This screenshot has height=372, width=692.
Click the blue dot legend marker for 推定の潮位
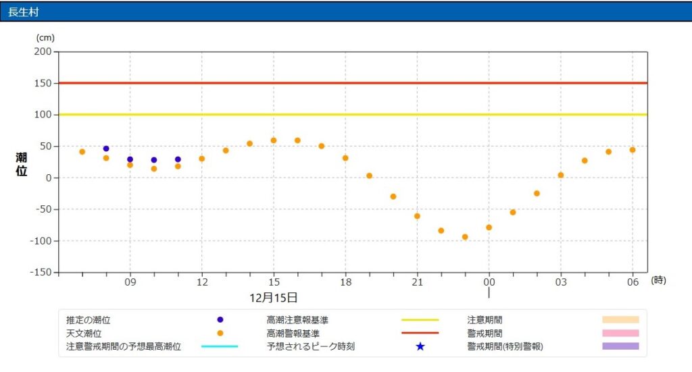point(220,319)
